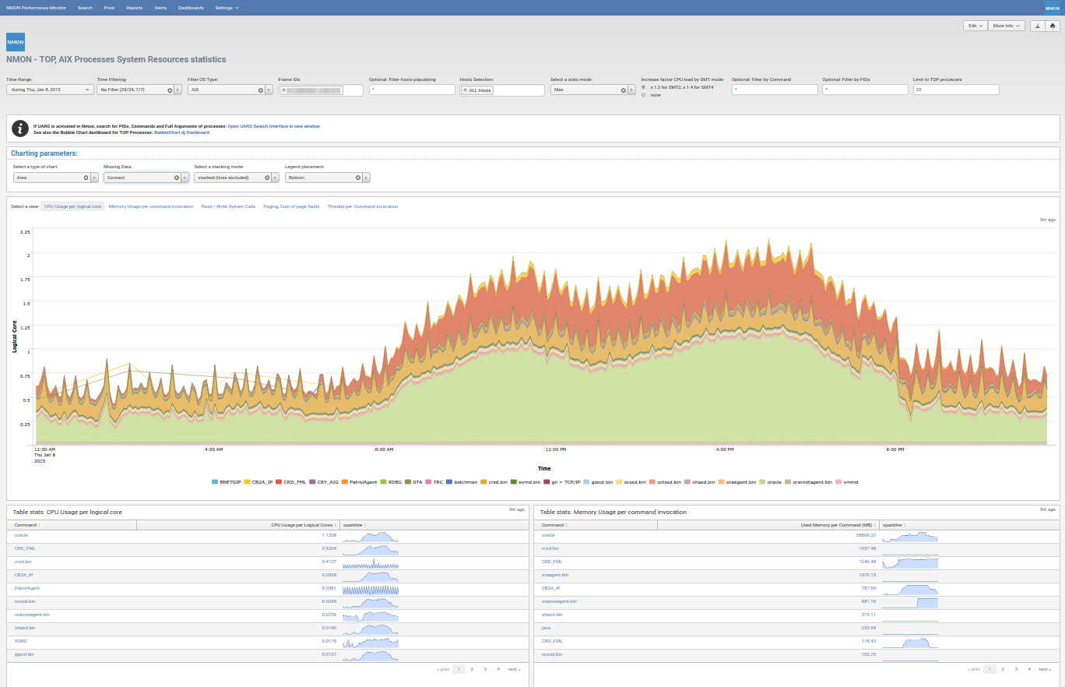Open UARG Search Interface in new window link
This screenshot has width=1065, height=687.
point(273,125)
